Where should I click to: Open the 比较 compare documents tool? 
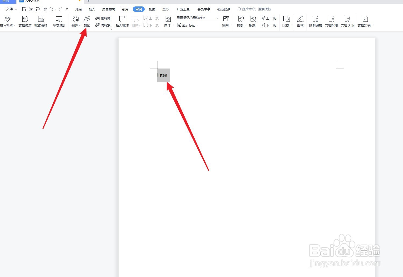(287, 21)
